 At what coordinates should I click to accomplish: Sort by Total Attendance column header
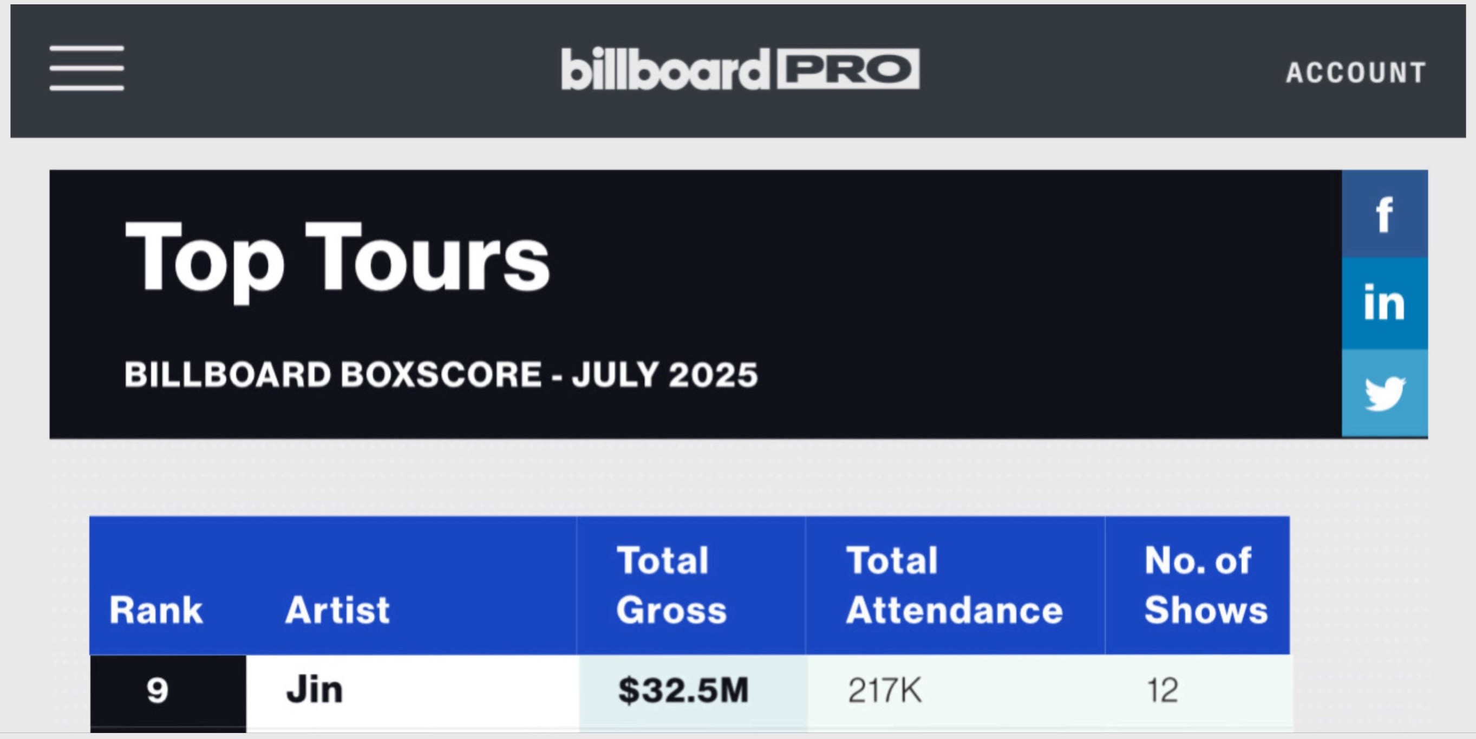click(953, 584)
